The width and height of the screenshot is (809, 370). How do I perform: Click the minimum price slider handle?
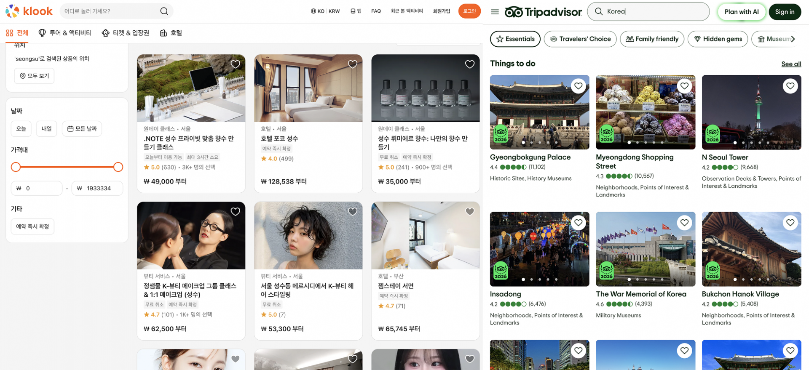[16, 167]
